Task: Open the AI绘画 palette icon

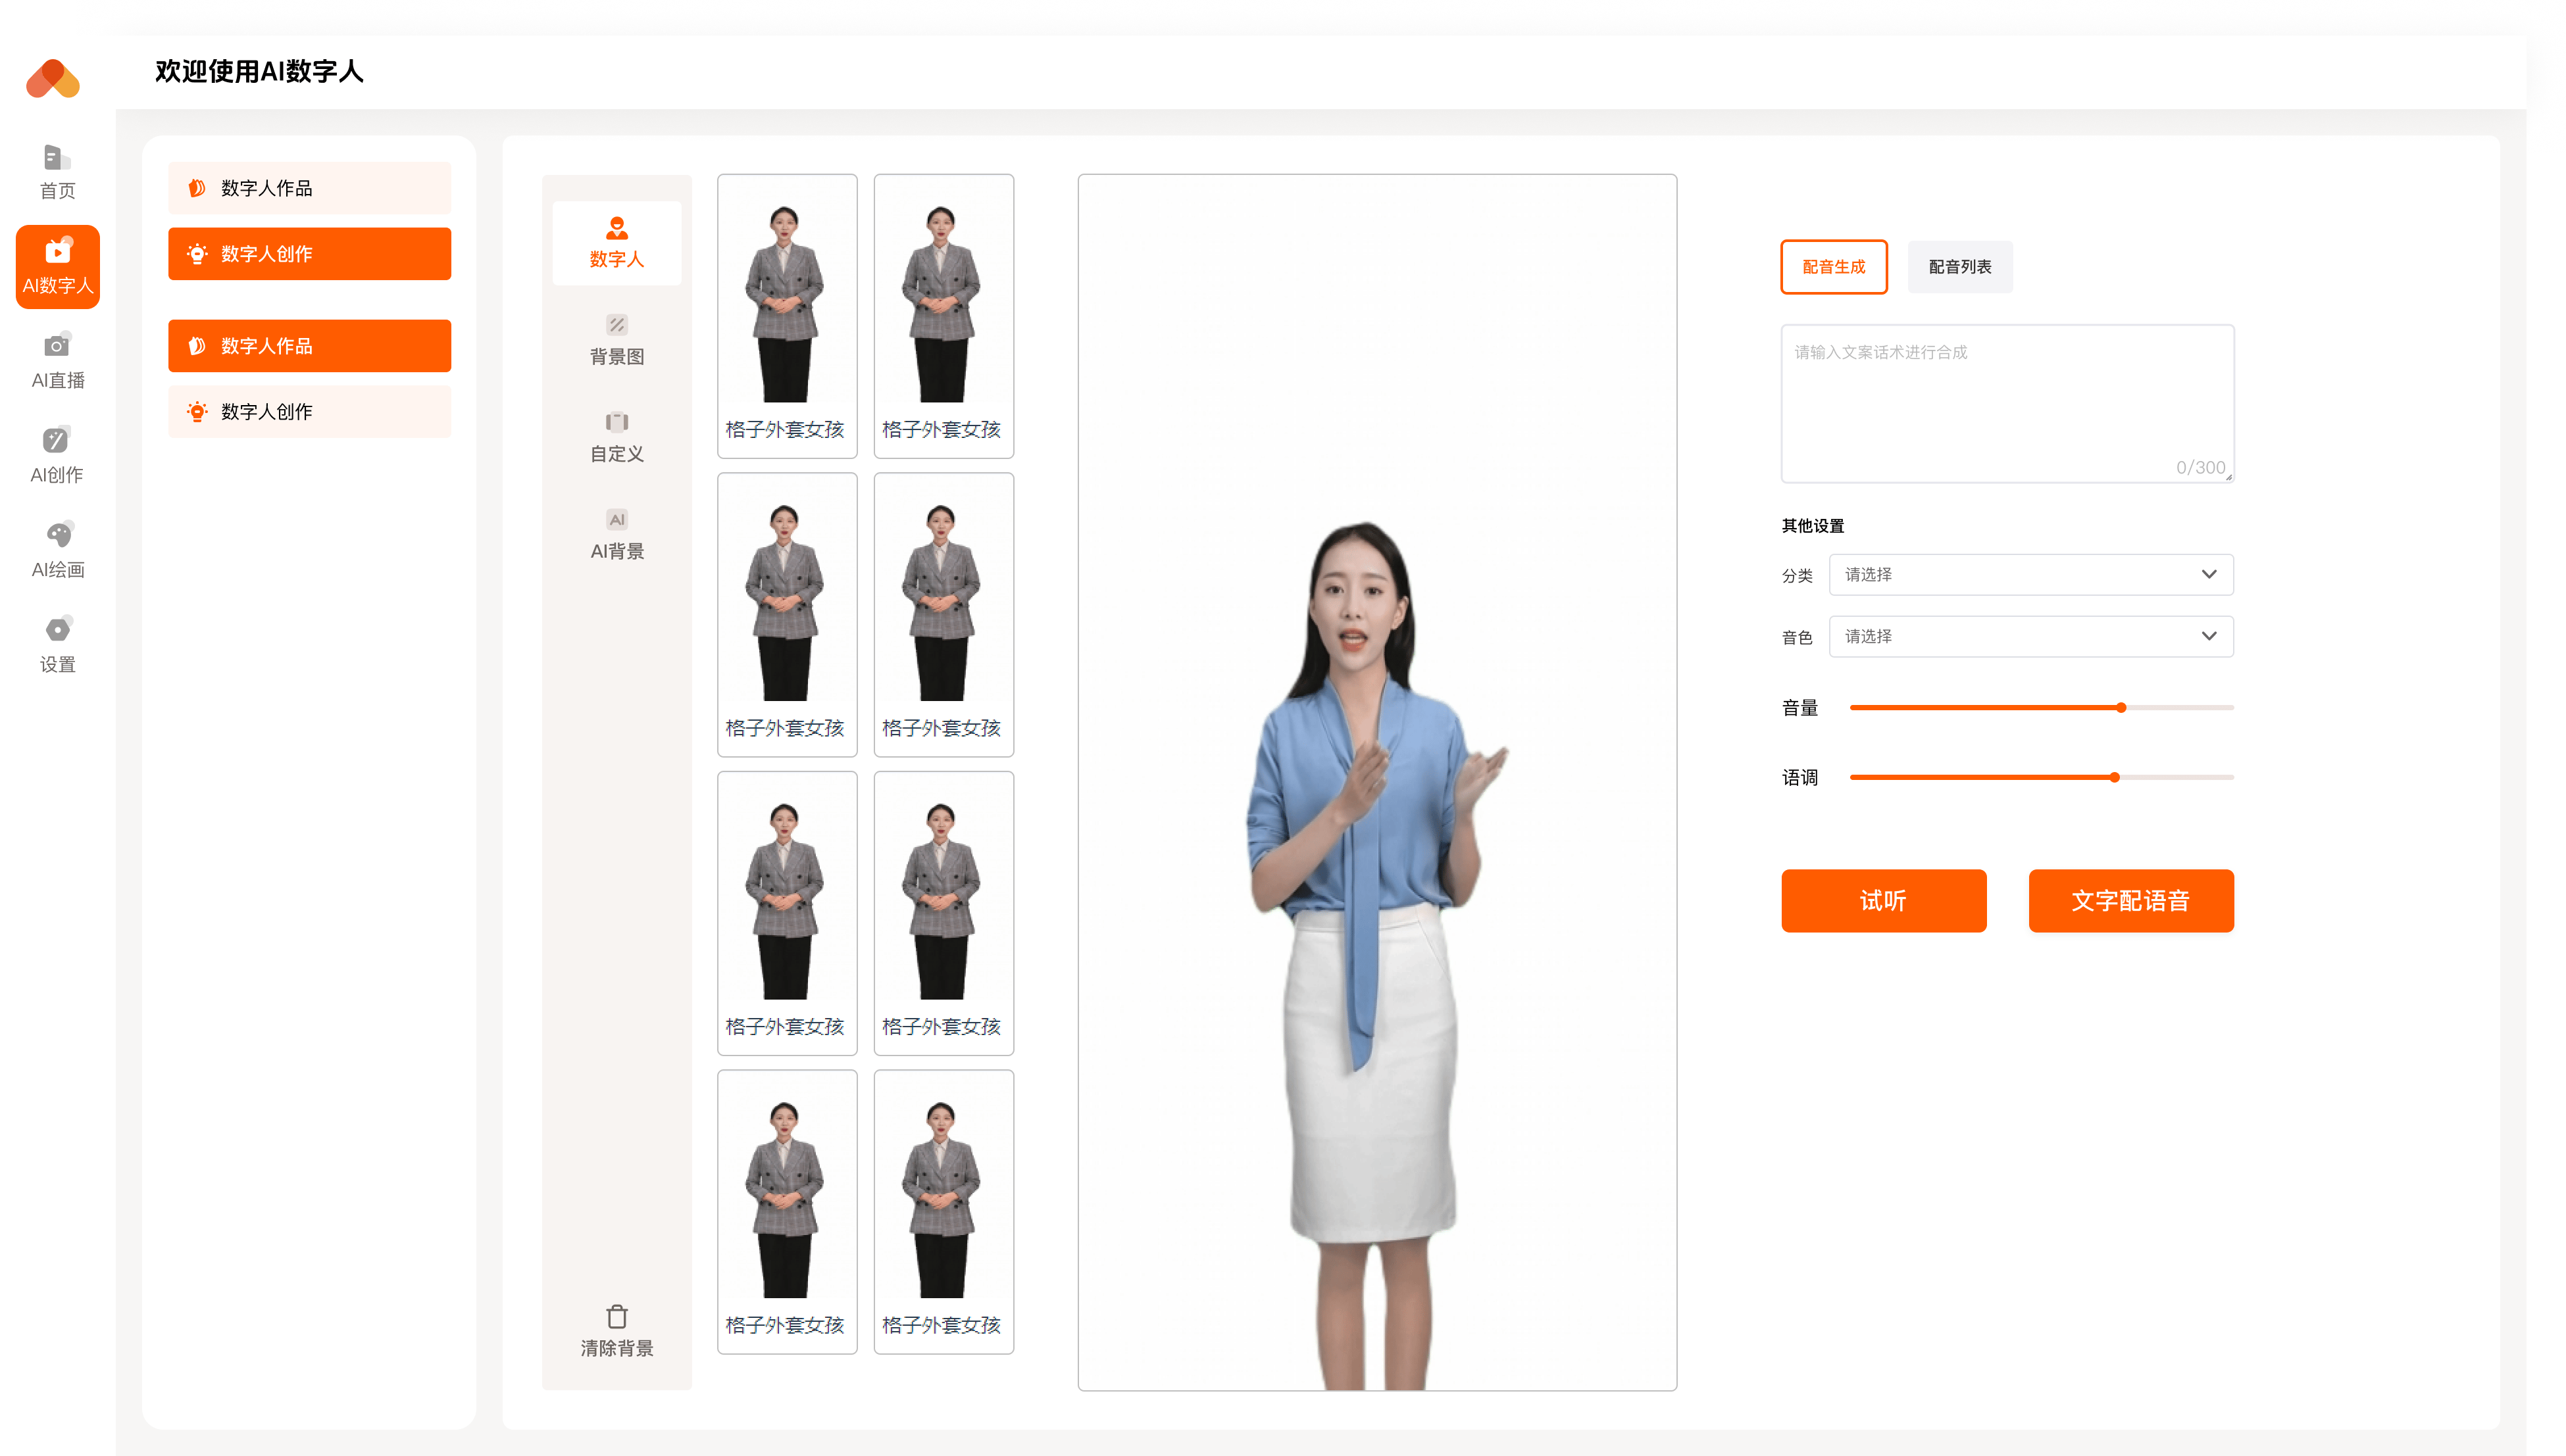Action: (x=57, y=535)
